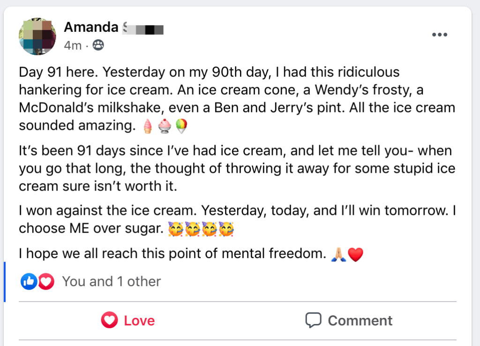Click the group audience privacy icon
This screenshot has height=346, width=480.
tap(98, 45)
